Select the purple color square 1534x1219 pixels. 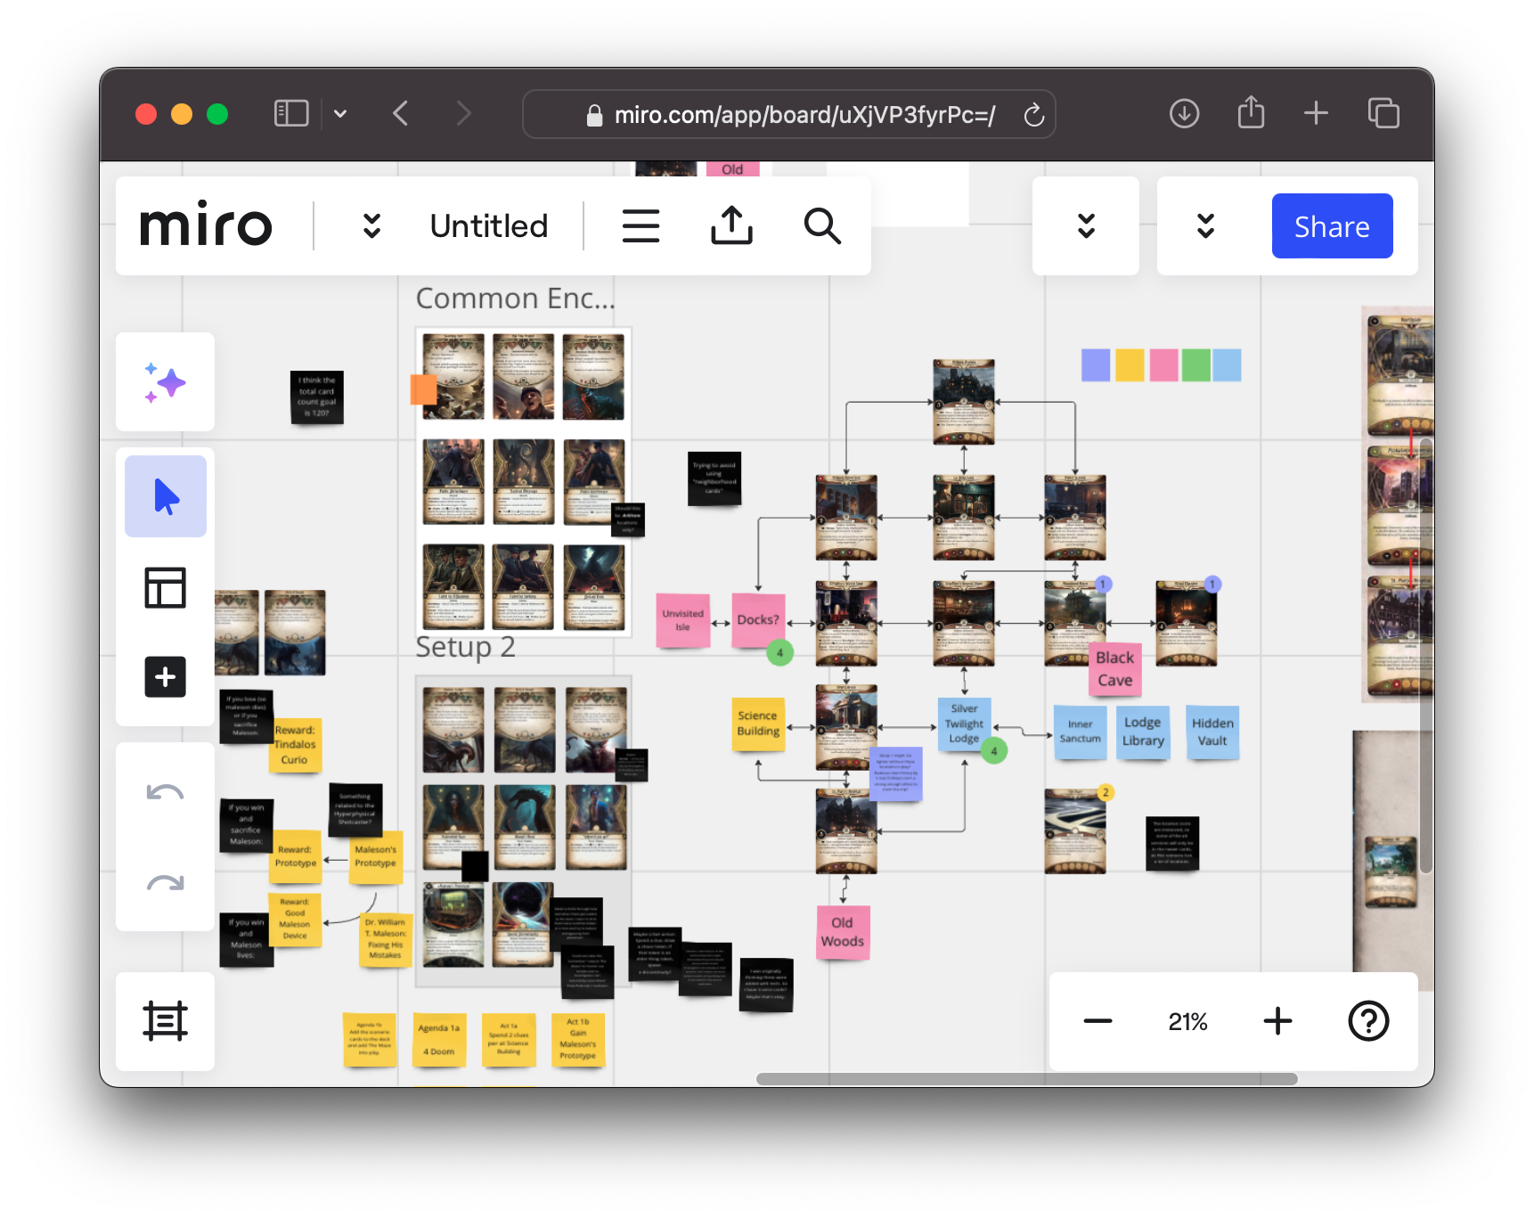click(1096, 365)
